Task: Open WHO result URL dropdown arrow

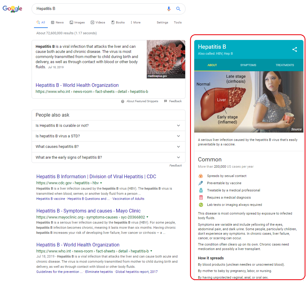Action: click(151, 251)
